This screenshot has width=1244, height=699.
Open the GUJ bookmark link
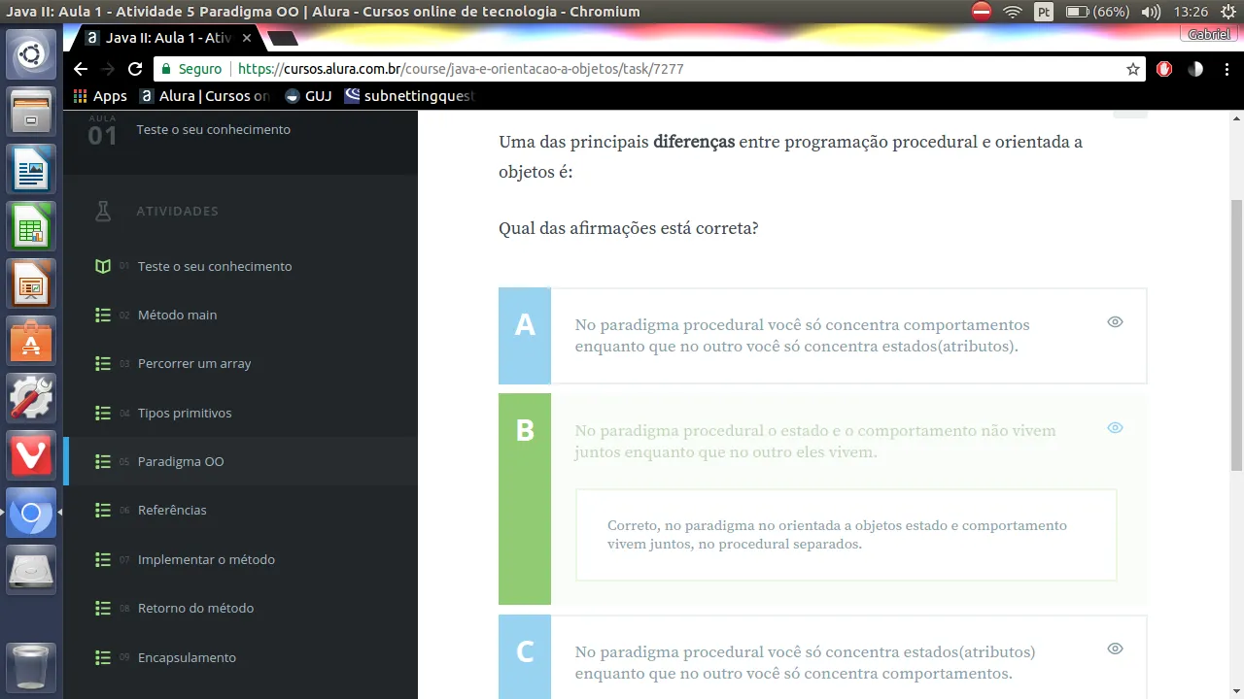pos(308,96)
